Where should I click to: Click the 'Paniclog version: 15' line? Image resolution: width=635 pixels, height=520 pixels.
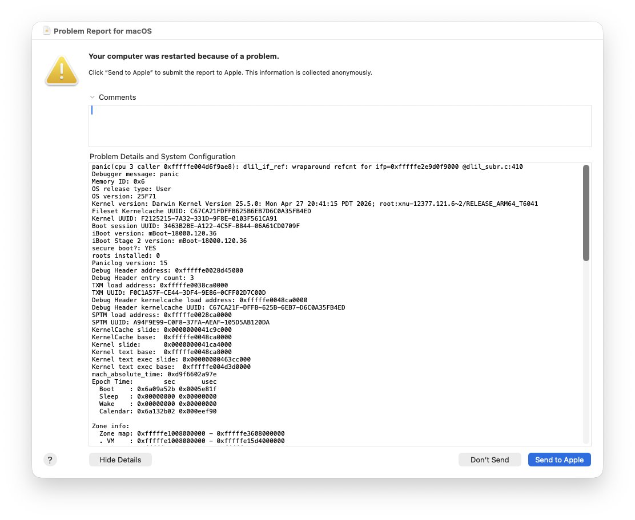click(129, 263)
